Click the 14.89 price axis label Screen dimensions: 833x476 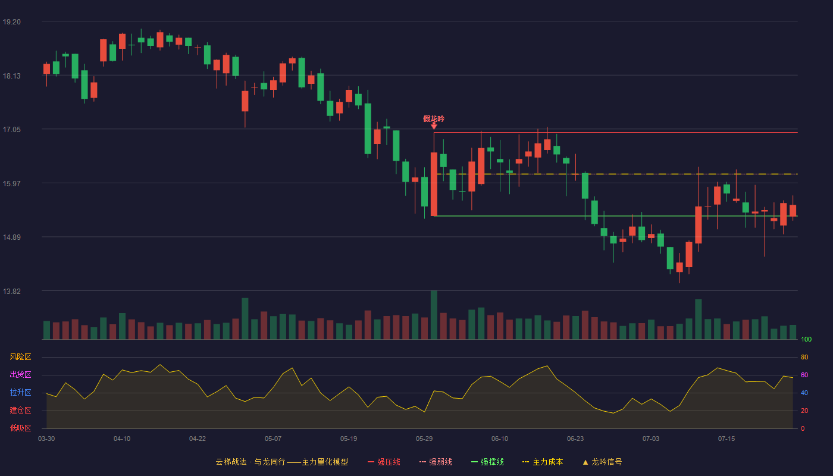[x=11, y=237]
